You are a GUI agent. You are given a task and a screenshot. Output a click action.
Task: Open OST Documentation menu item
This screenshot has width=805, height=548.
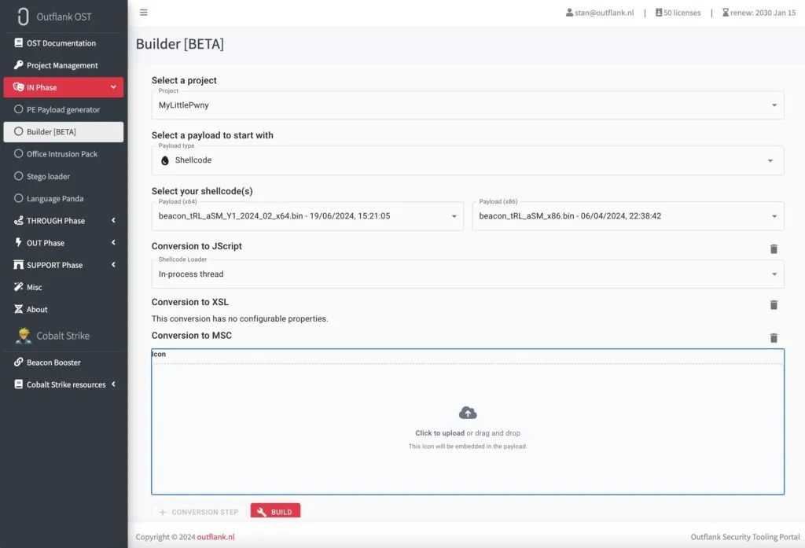(64, 43)
